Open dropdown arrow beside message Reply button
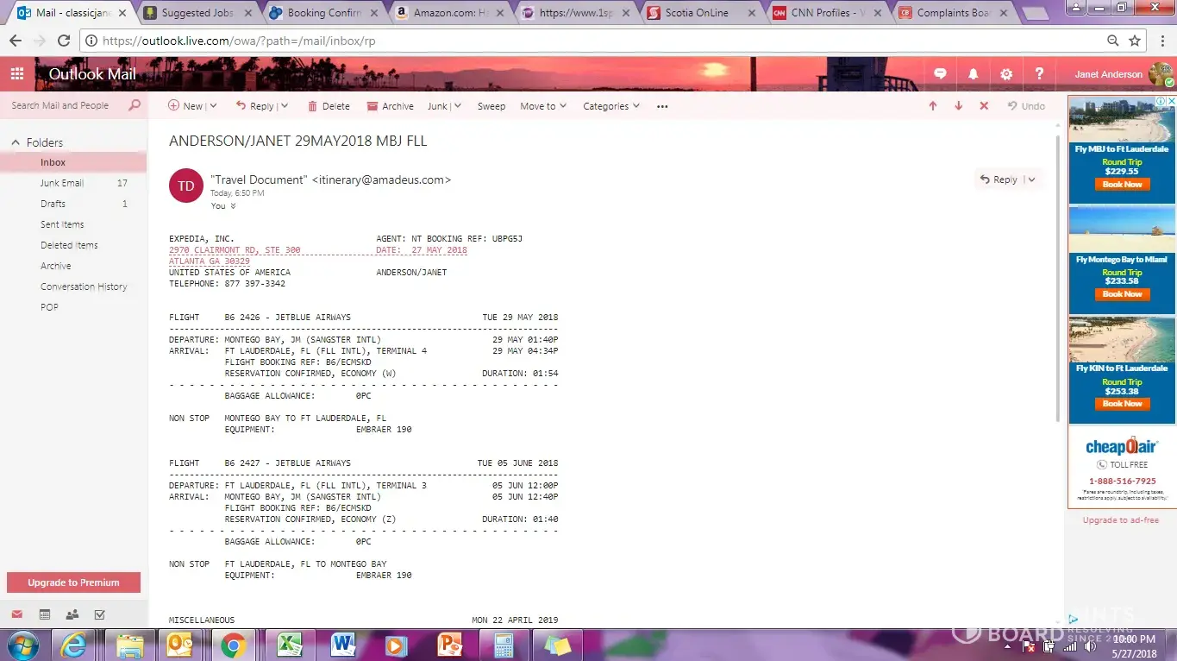This screenshot has width=1177, height=661. [1031, 179]
